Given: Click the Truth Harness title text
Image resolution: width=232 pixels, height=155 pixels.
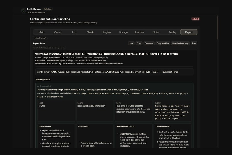Looking at the screenshot, I should [34, 9].
